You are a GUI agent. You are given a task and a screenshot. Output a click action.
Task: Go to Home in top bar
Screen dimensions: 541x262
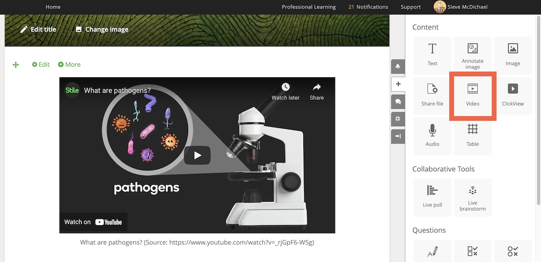point(53,7)
